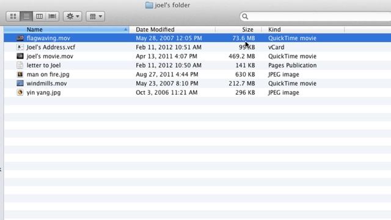Click the letter to Joel document icon
391x220 pixels.
tap(20, 65)
